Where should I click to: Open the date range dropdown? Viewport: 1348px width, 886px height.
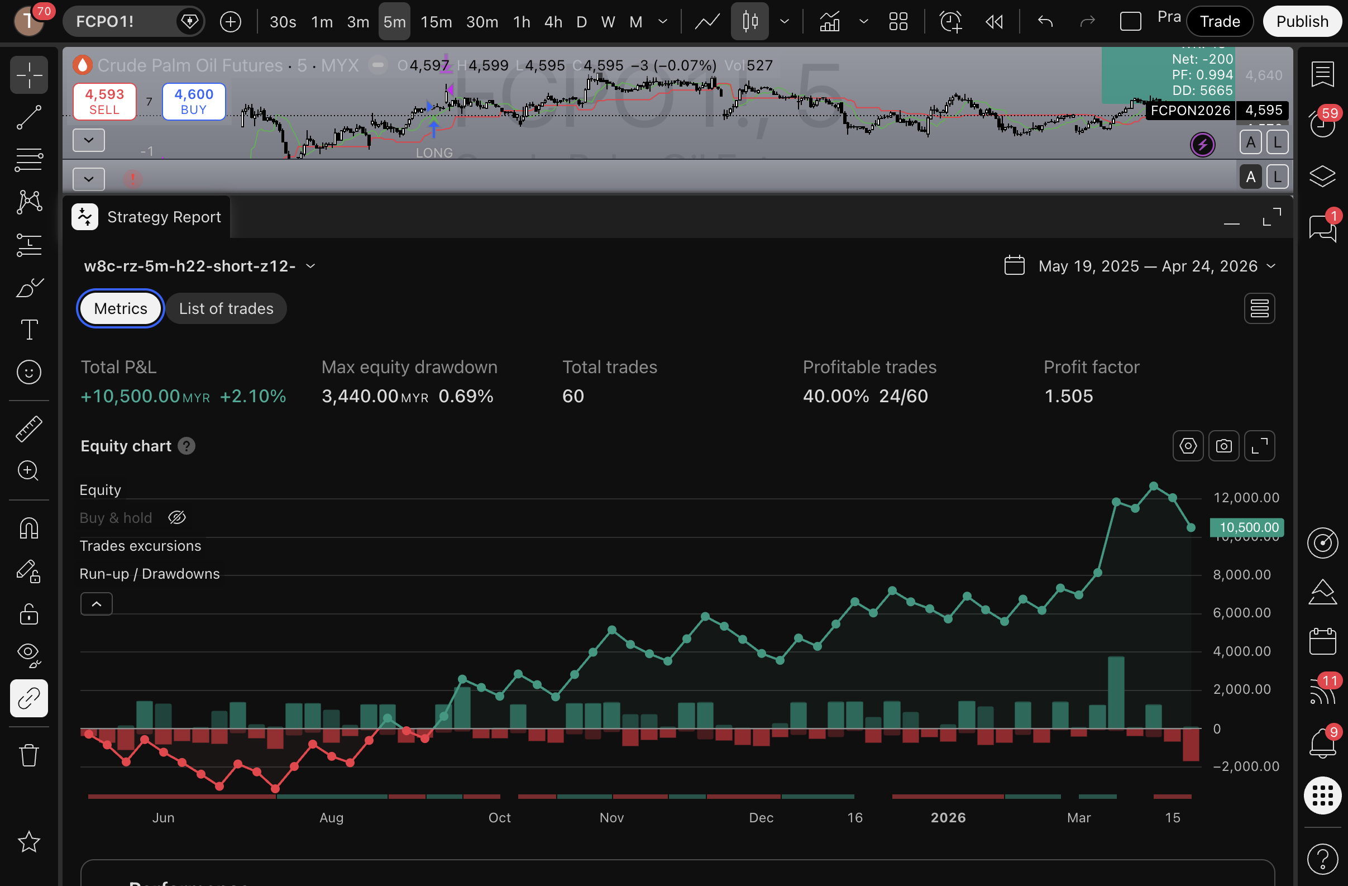click(x=1270, y=266)
